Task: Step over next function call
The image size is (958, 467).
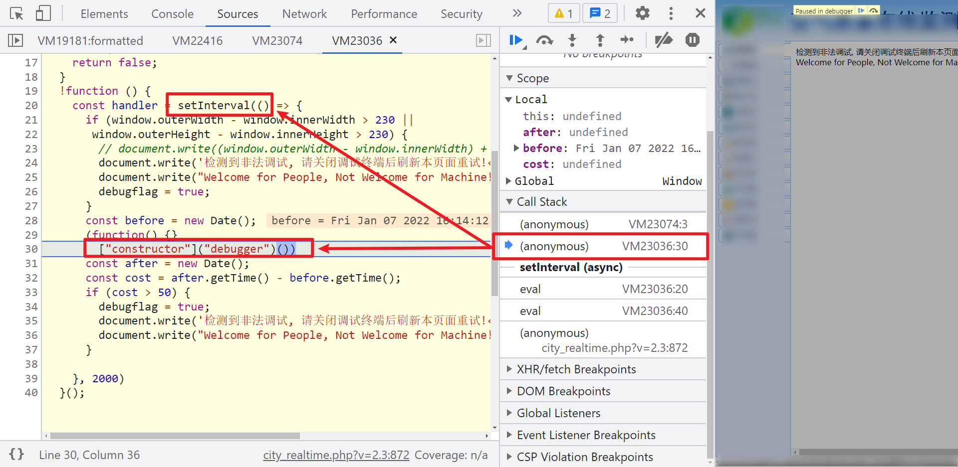Action: coord(544,40)
